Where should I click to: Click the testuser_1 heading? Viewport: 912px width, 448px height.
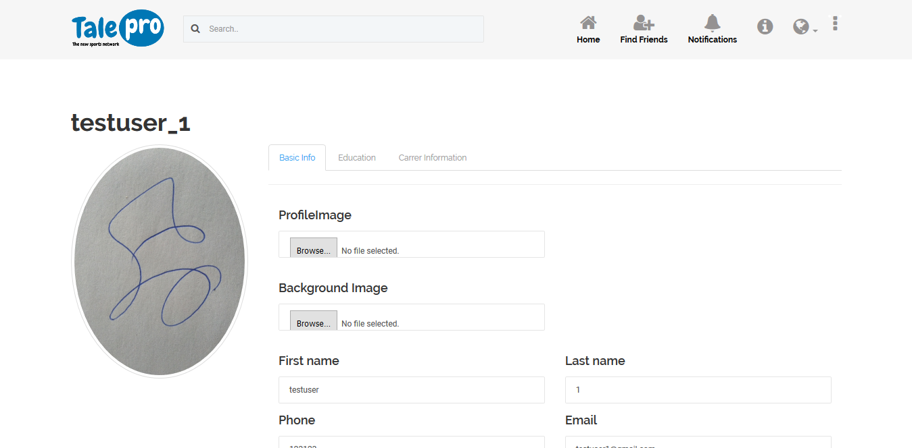click(131, 123)
